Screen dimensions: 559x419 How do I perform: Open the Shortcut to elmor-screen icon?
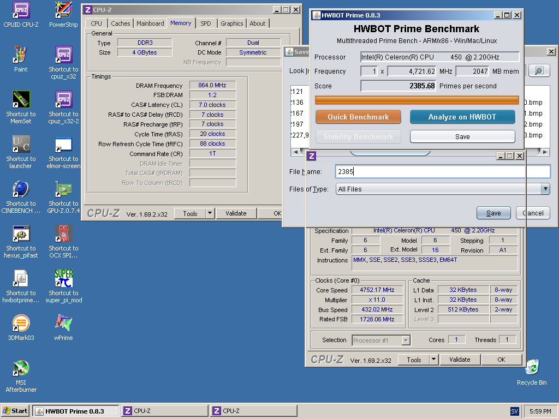pos(63,152)
